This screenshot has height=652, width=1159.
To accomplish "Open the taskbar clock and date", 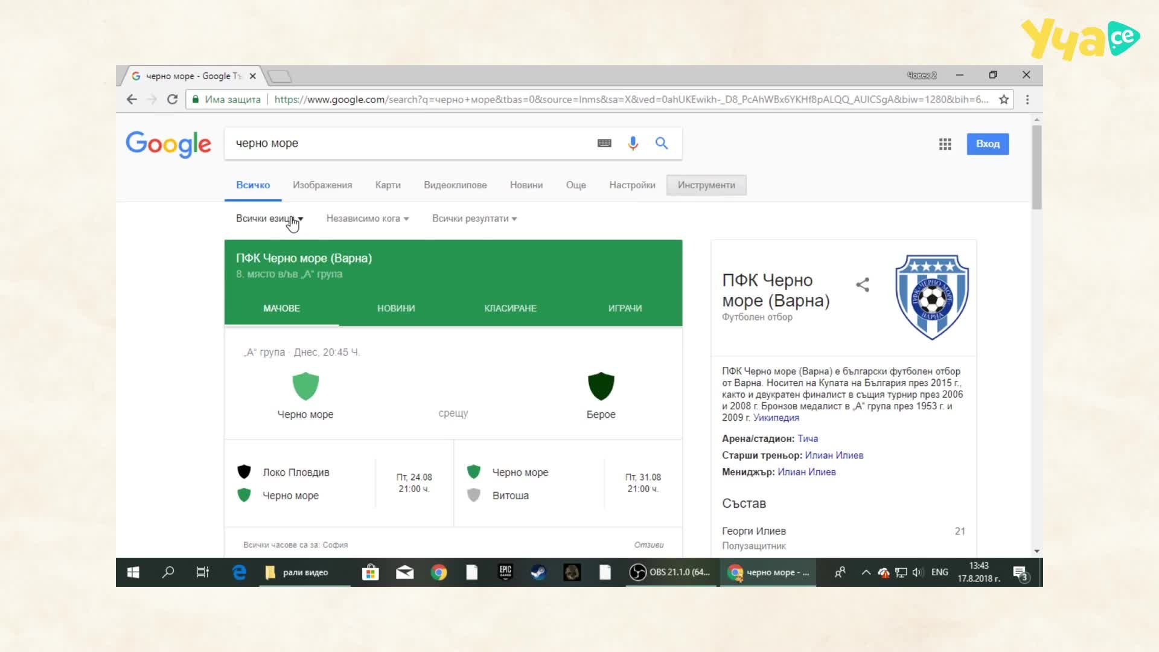I will point(979,572).
